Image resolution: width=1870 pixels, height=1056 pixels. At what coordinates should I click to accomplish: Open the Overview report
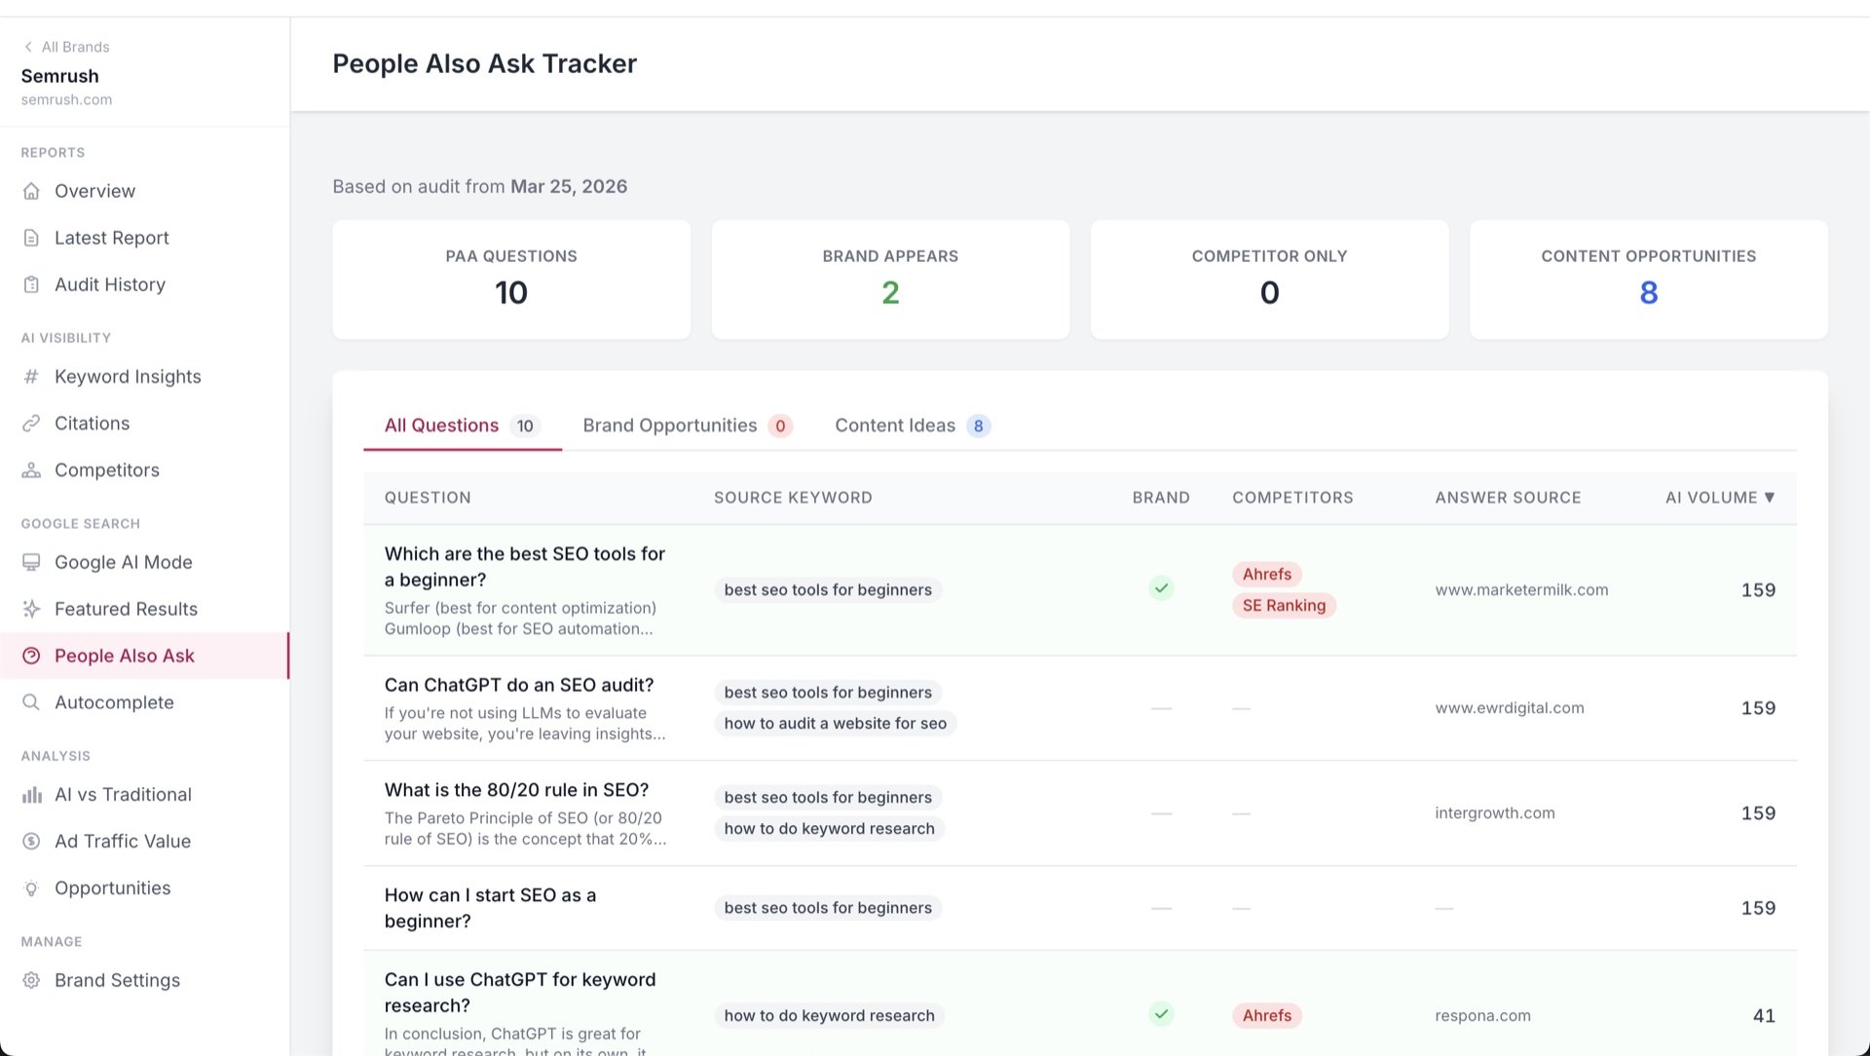[94, 191]
